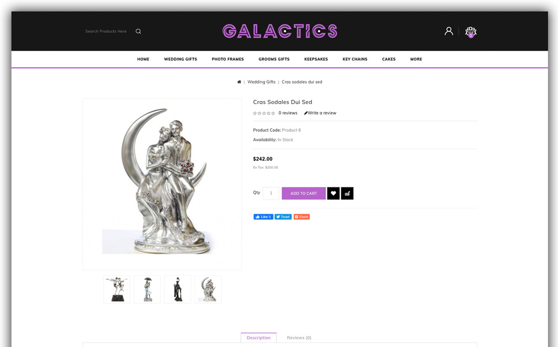558x347 pixels.
Task: Click the Facebook Like button
Action: coord(263,217)
